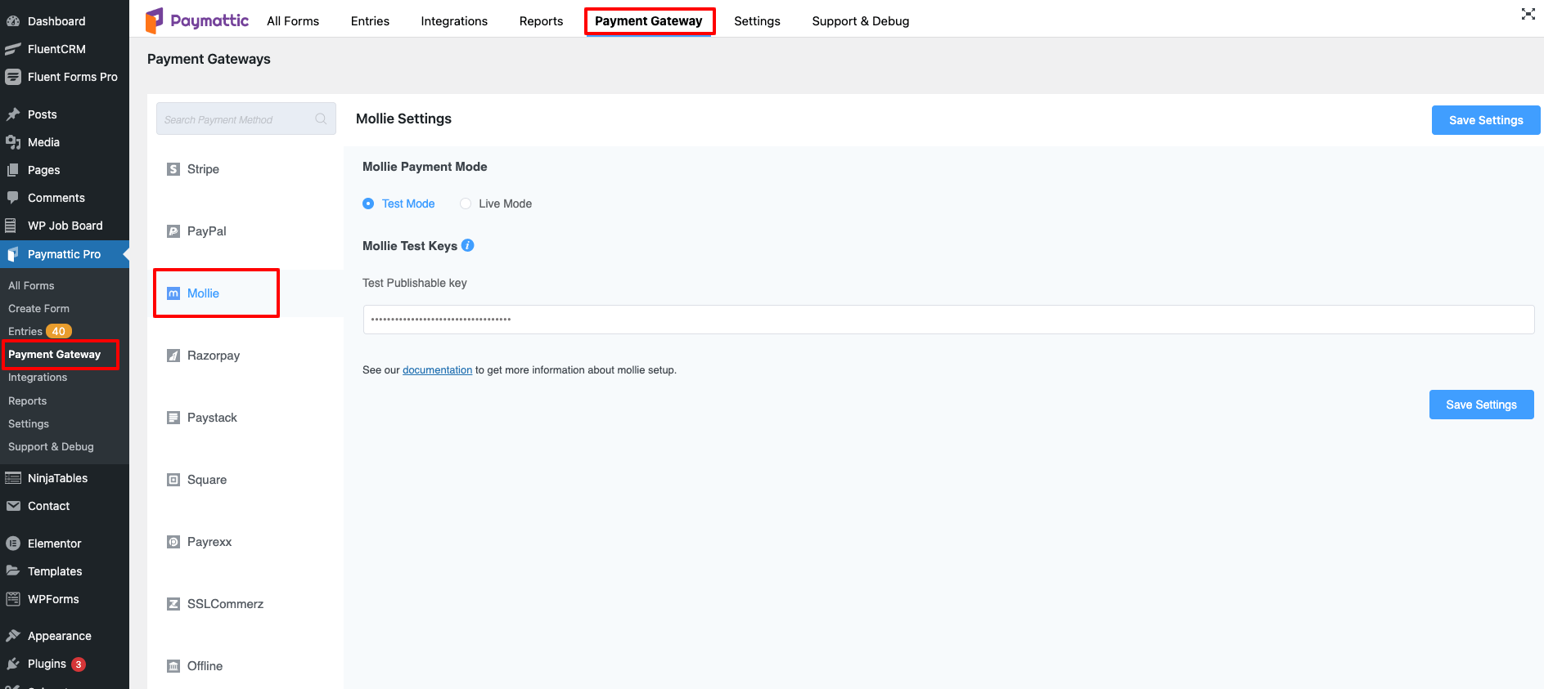The width and height of the screenshot is (1544, 689).
Task: Open the documentation link
Action: [x=437, y=370]
